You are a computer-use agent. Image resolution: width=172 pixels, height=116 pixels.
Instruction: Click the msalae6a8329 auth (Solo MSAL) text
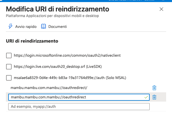point(70,78)
